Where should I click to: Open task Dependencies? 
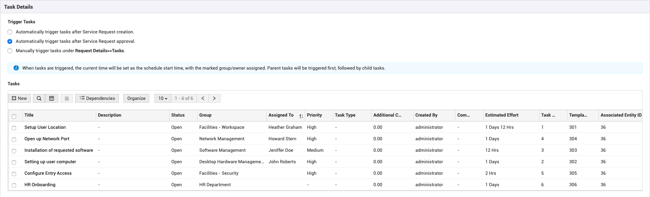pos(97,98)
